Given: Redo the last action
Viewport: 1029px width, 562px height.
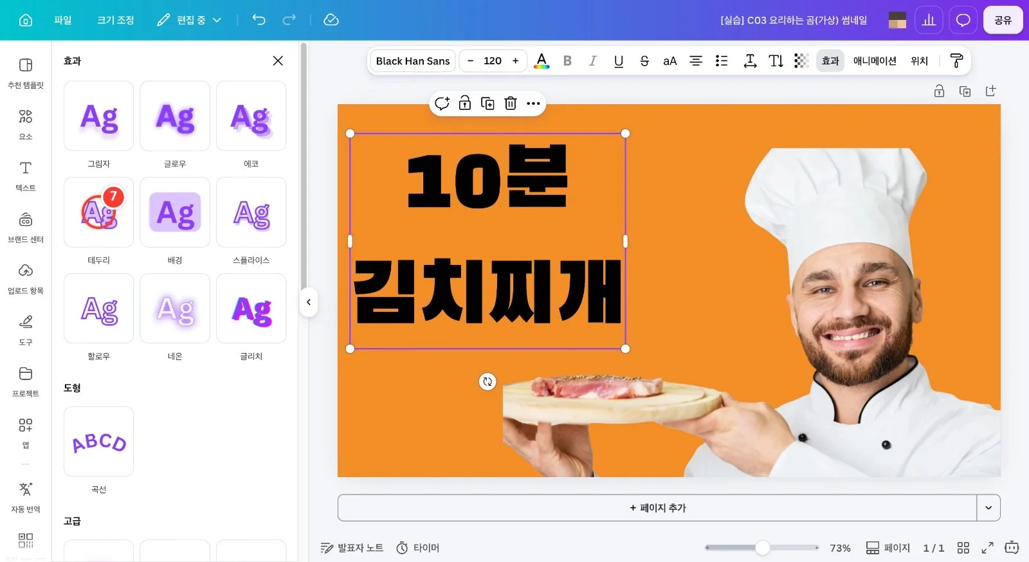Looking at the screenshot, I should 289,20.
